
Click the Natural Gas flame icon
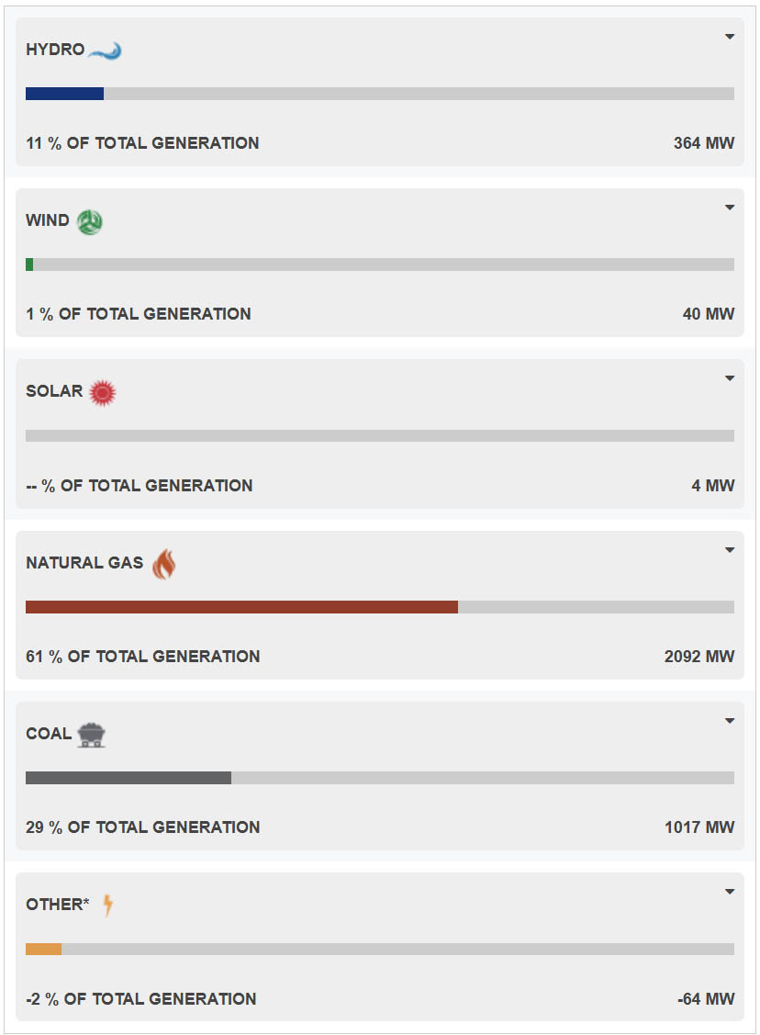click(163, 564)
